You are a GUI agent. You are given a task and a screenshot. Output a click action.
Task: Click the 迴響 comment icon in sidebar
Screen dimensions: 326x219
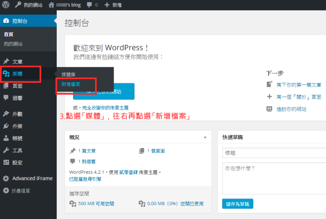[6, 97]
